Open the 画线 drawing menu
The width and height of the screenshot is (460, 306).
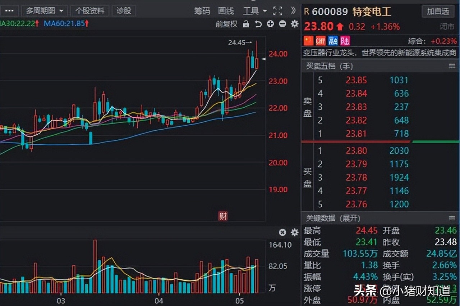pos(226,11)
